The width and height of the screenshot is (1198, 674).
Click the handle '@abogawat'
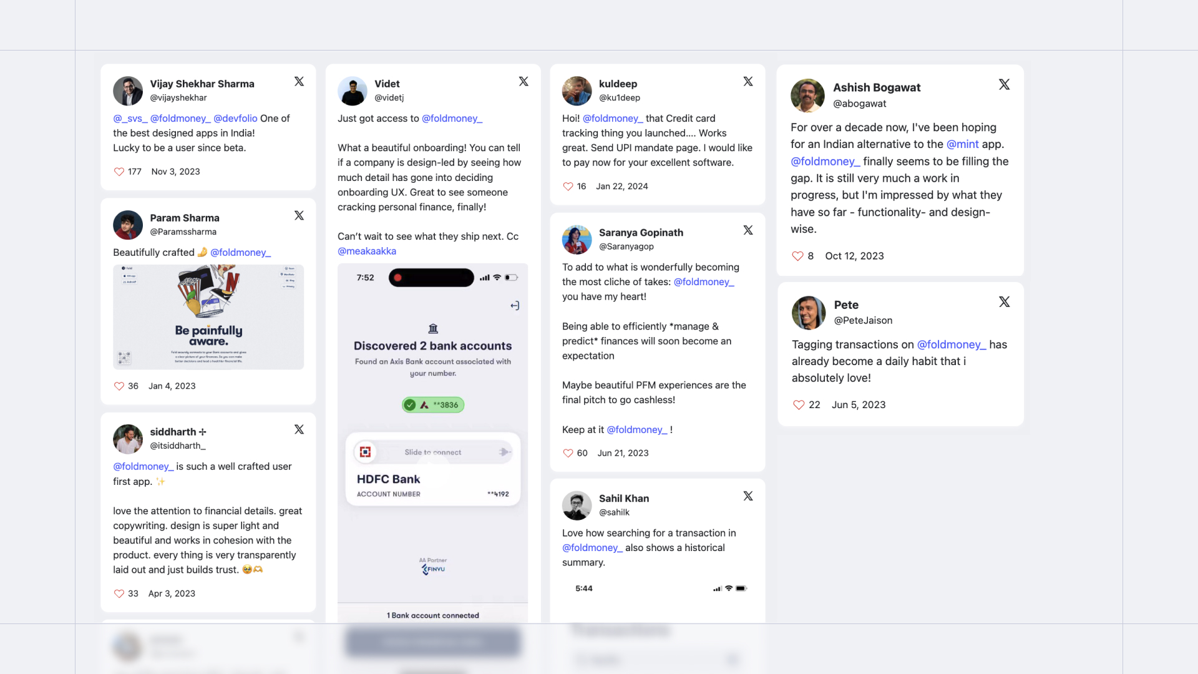tap(860, 104)
